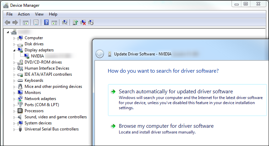Viewport: 269px width, 146px height.
Task: Click the NVIDIA adapter device icon
Action: 27,56
